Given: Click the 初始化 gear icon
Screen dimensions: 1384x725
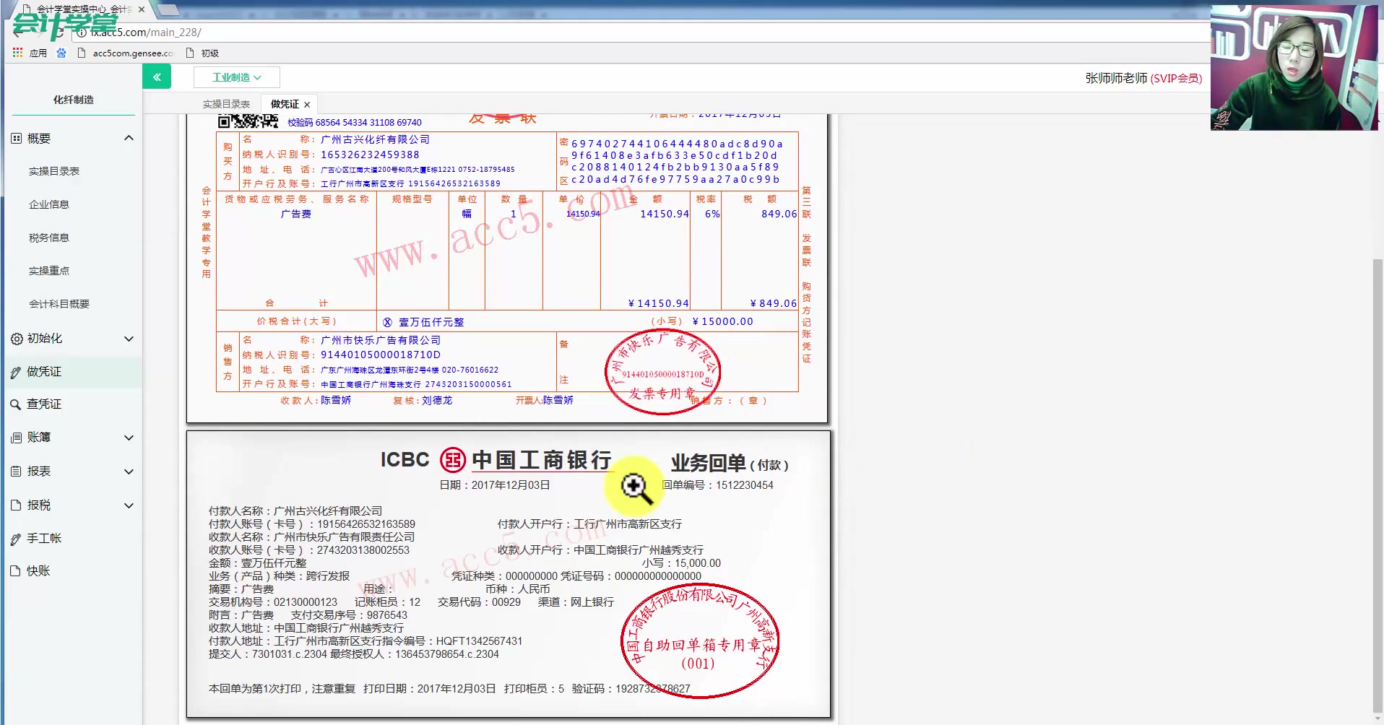Looking at the screenshot, I should (17, 339).
